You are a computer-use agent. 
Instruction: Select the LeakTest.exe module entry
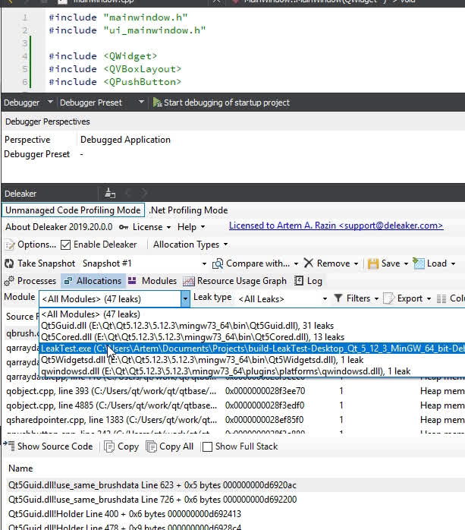(x=253, y=349)
